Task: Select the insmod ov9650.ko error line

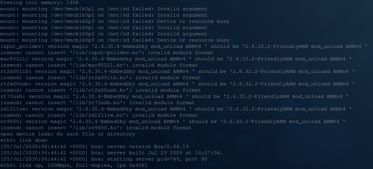Action: [96, 128]
